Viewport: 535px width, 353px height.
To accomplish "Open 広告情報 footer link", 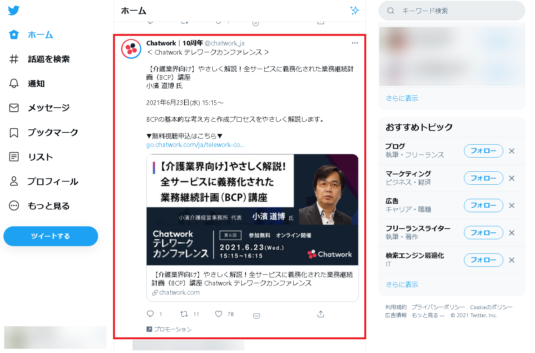I will (x=396, y=315).
